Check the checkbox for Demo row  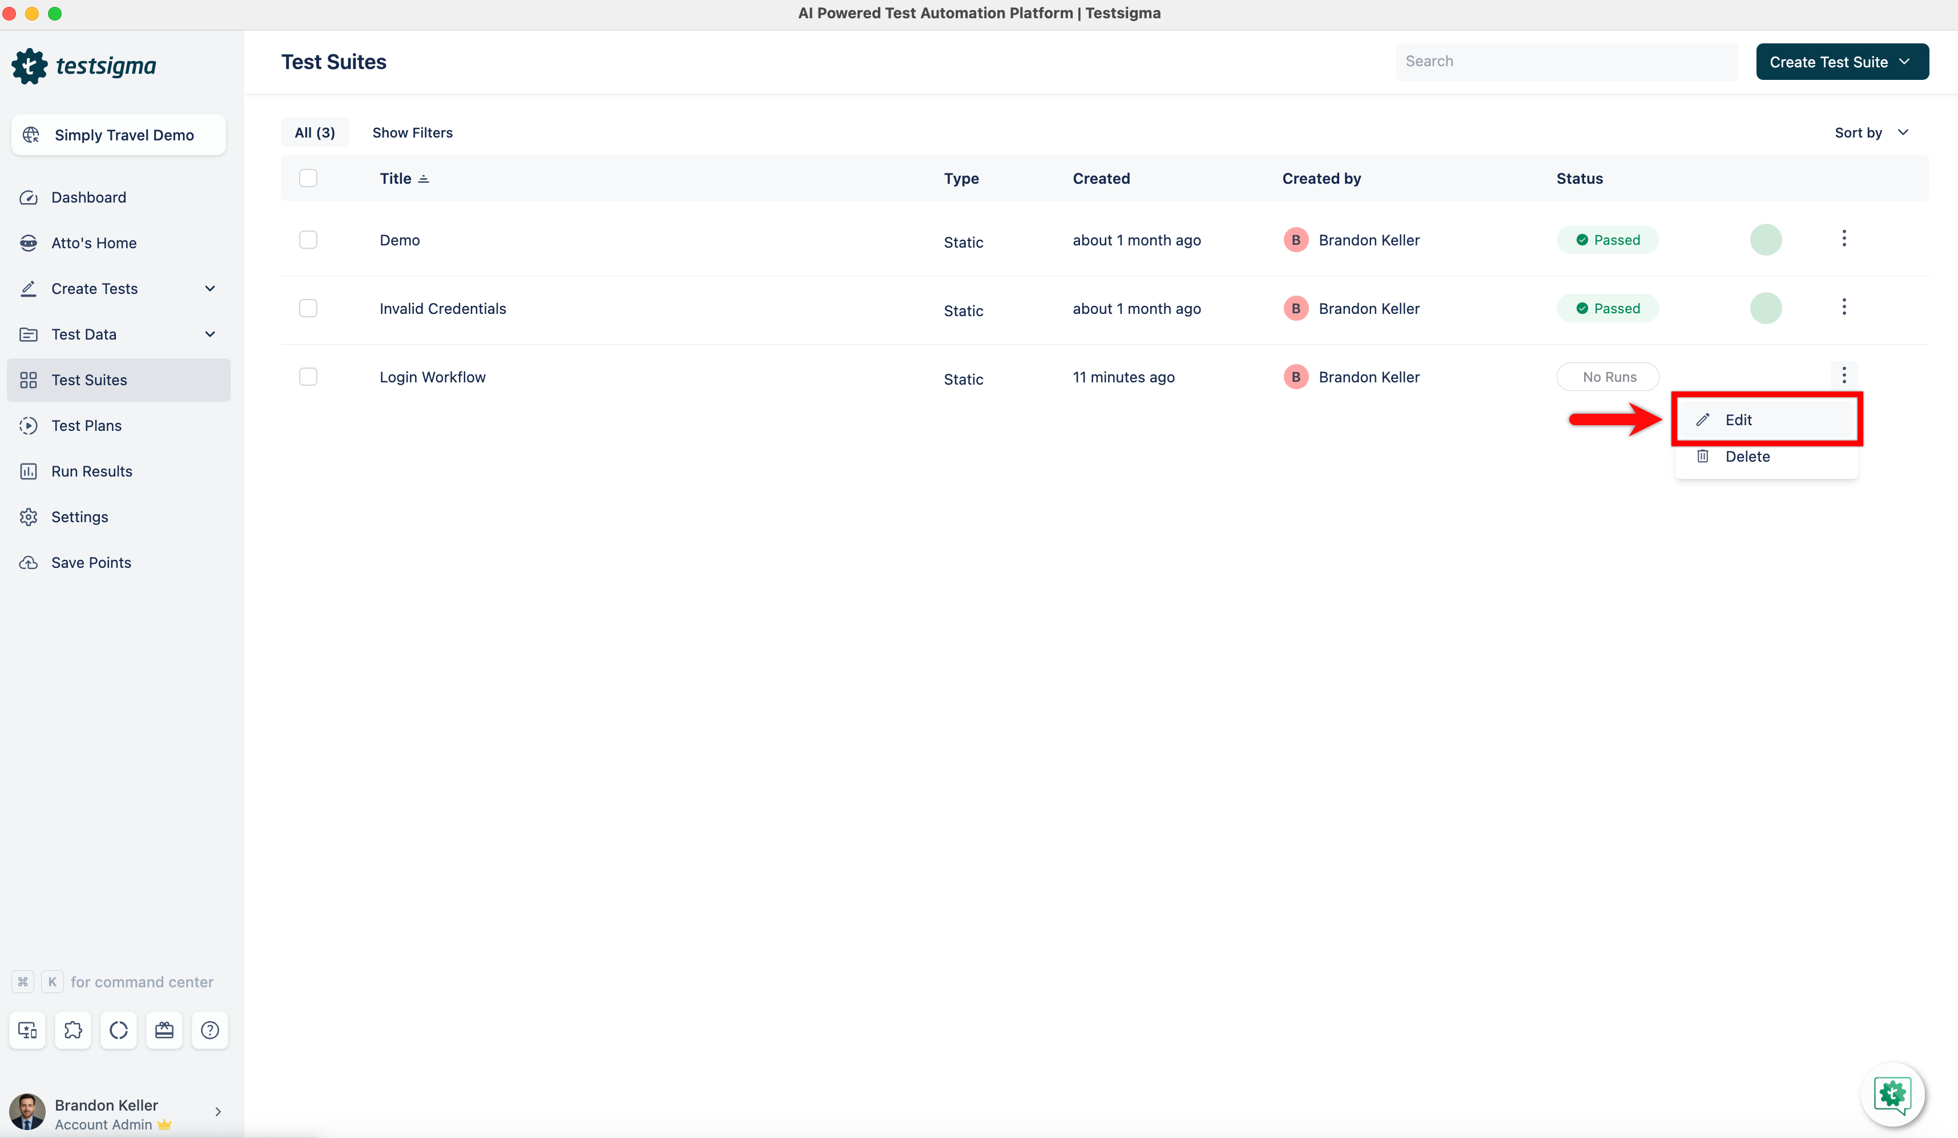(x=308, y=239)
